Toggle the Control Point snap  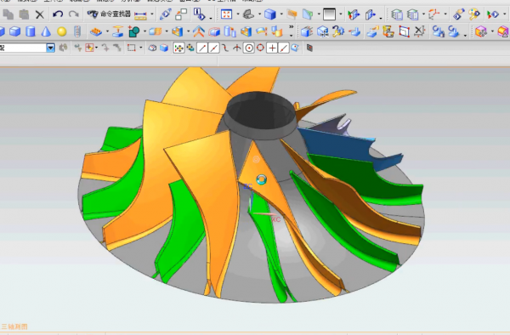coord(225,48)
